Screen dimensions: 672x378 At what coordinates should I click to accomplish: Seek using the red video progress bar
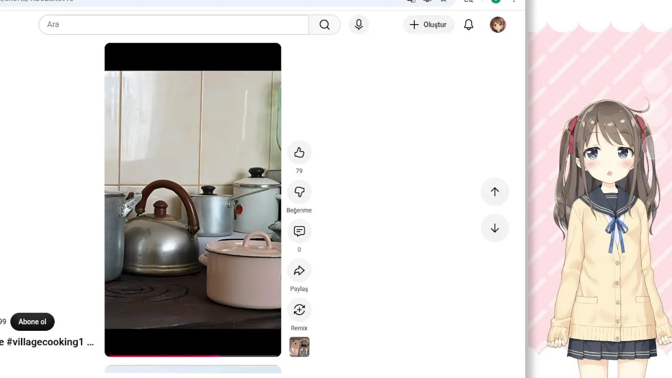coord(193,355)
